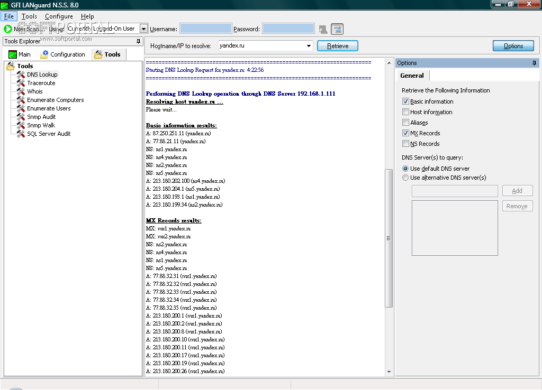The height and width of the screenshot is (390, 542).
Task: Click the green New Scan play icon
Action: click(x=7, y=29)
